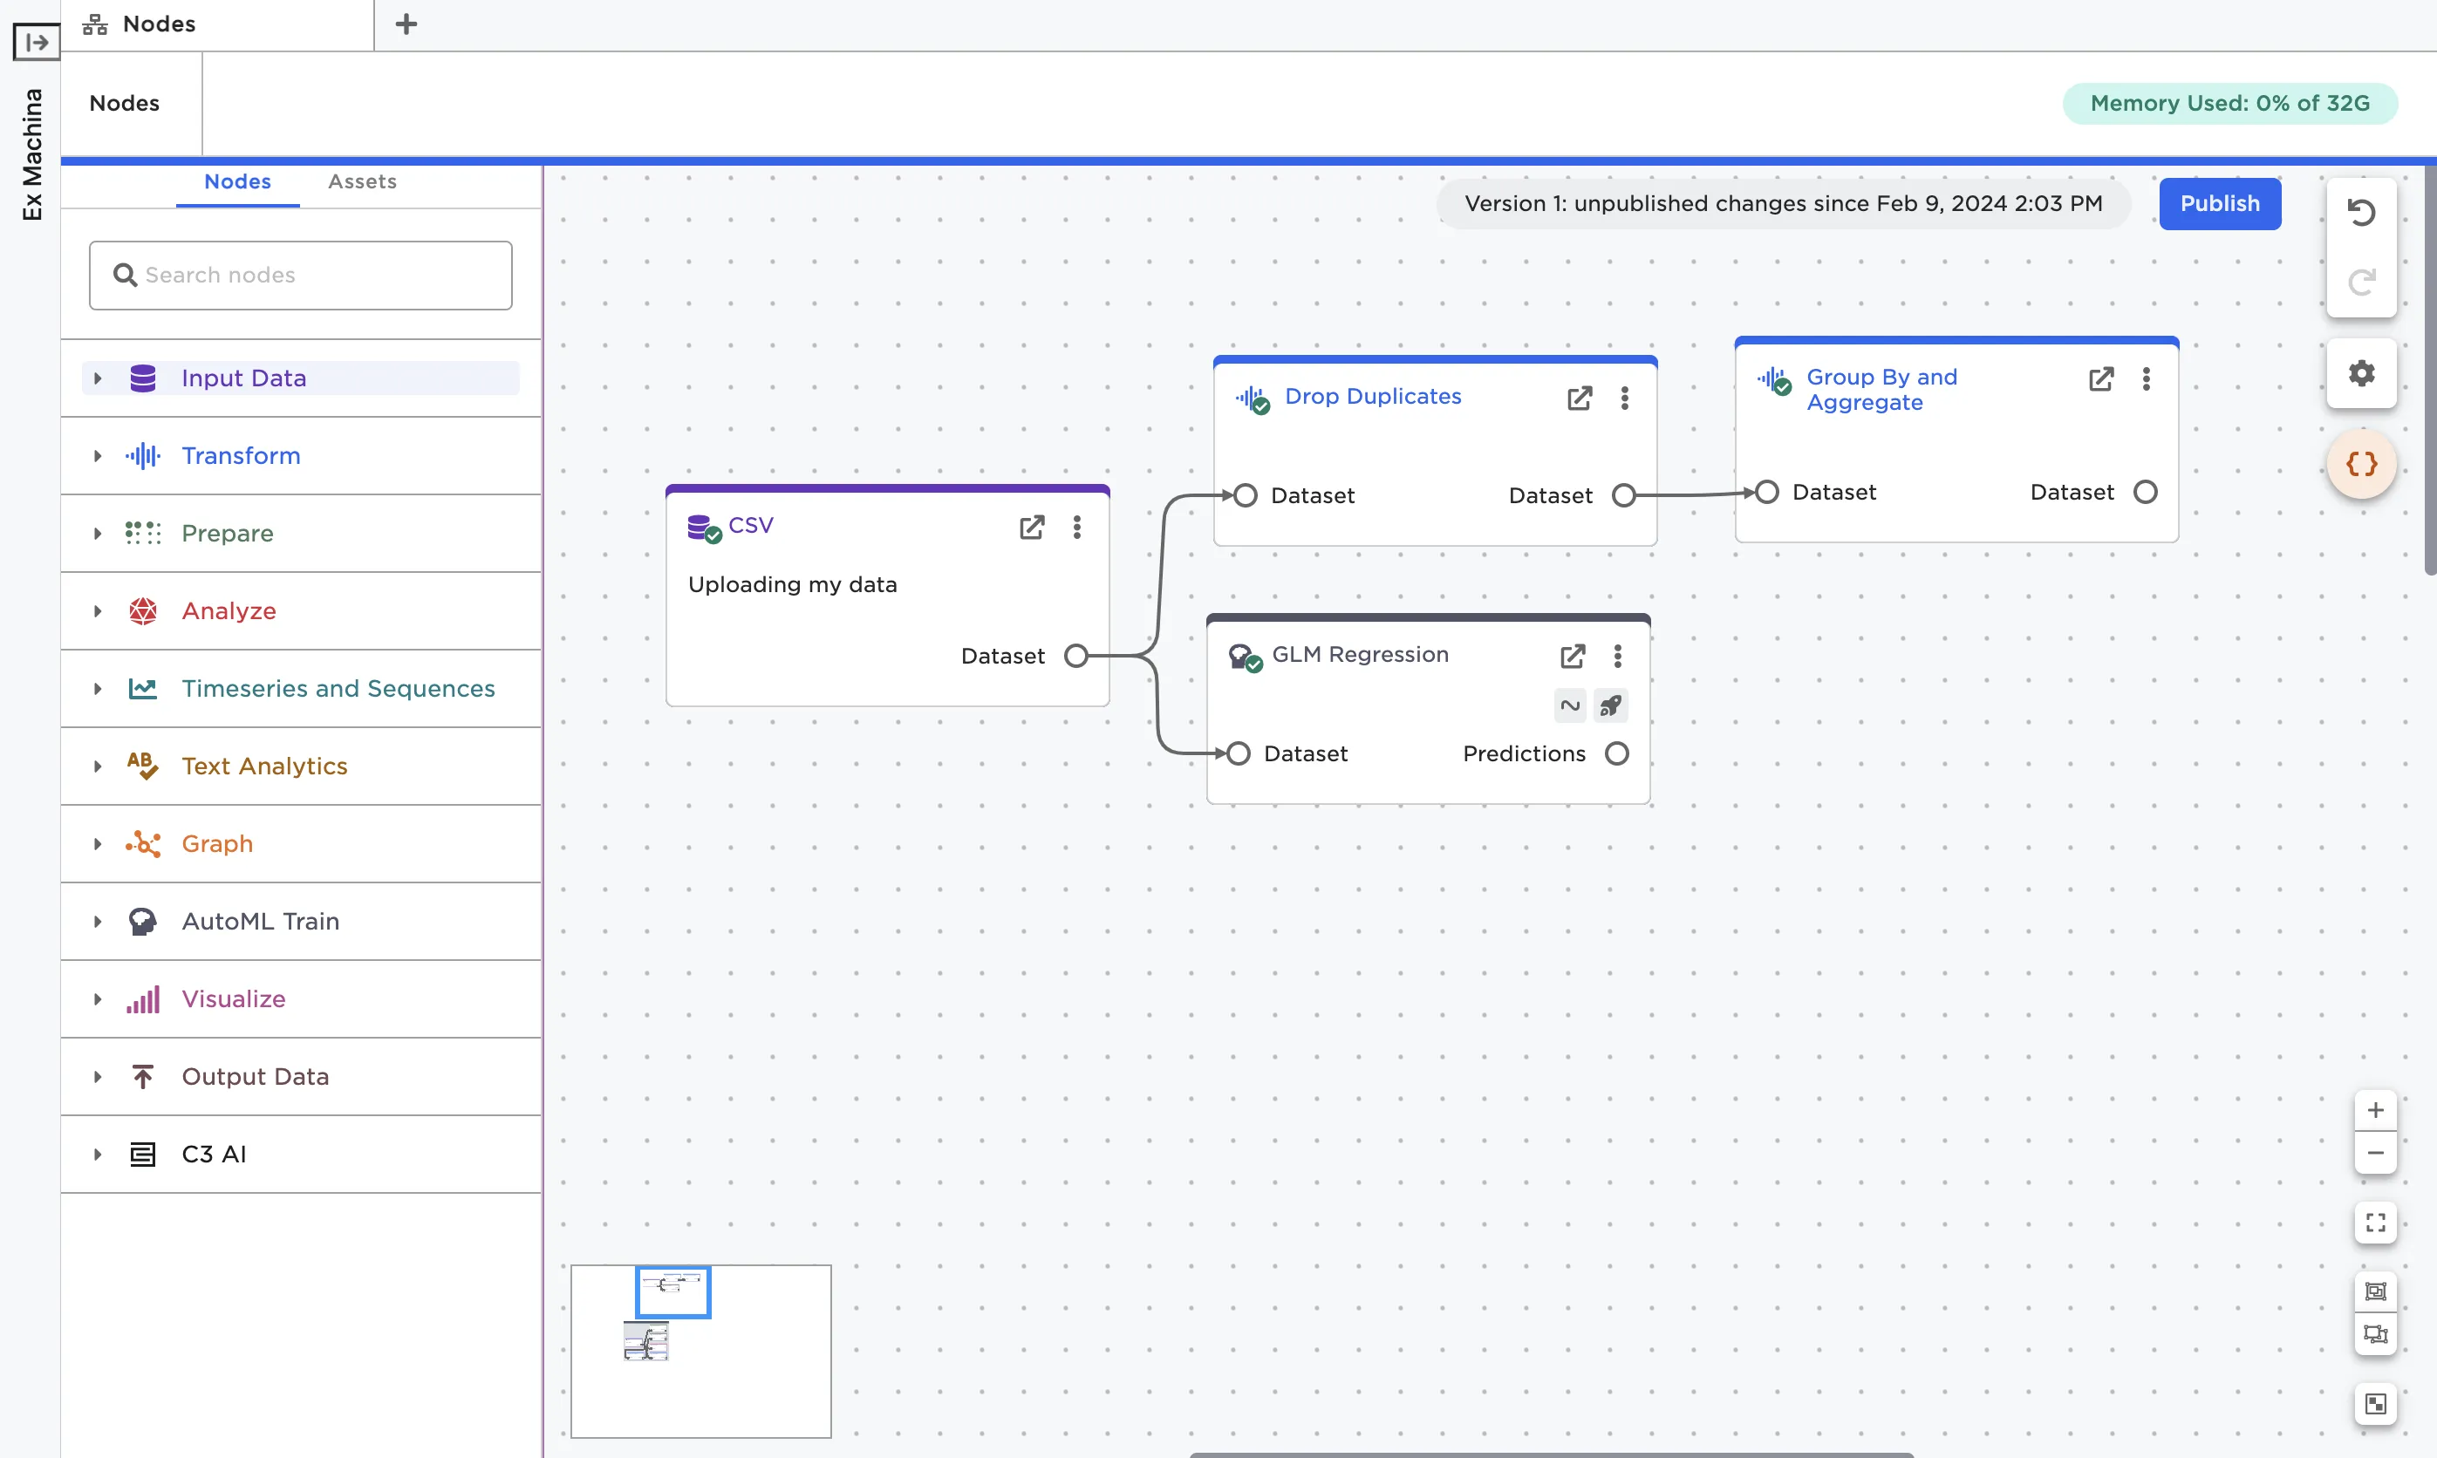Click the undo arrow icon

click(x=2360, y=213)
